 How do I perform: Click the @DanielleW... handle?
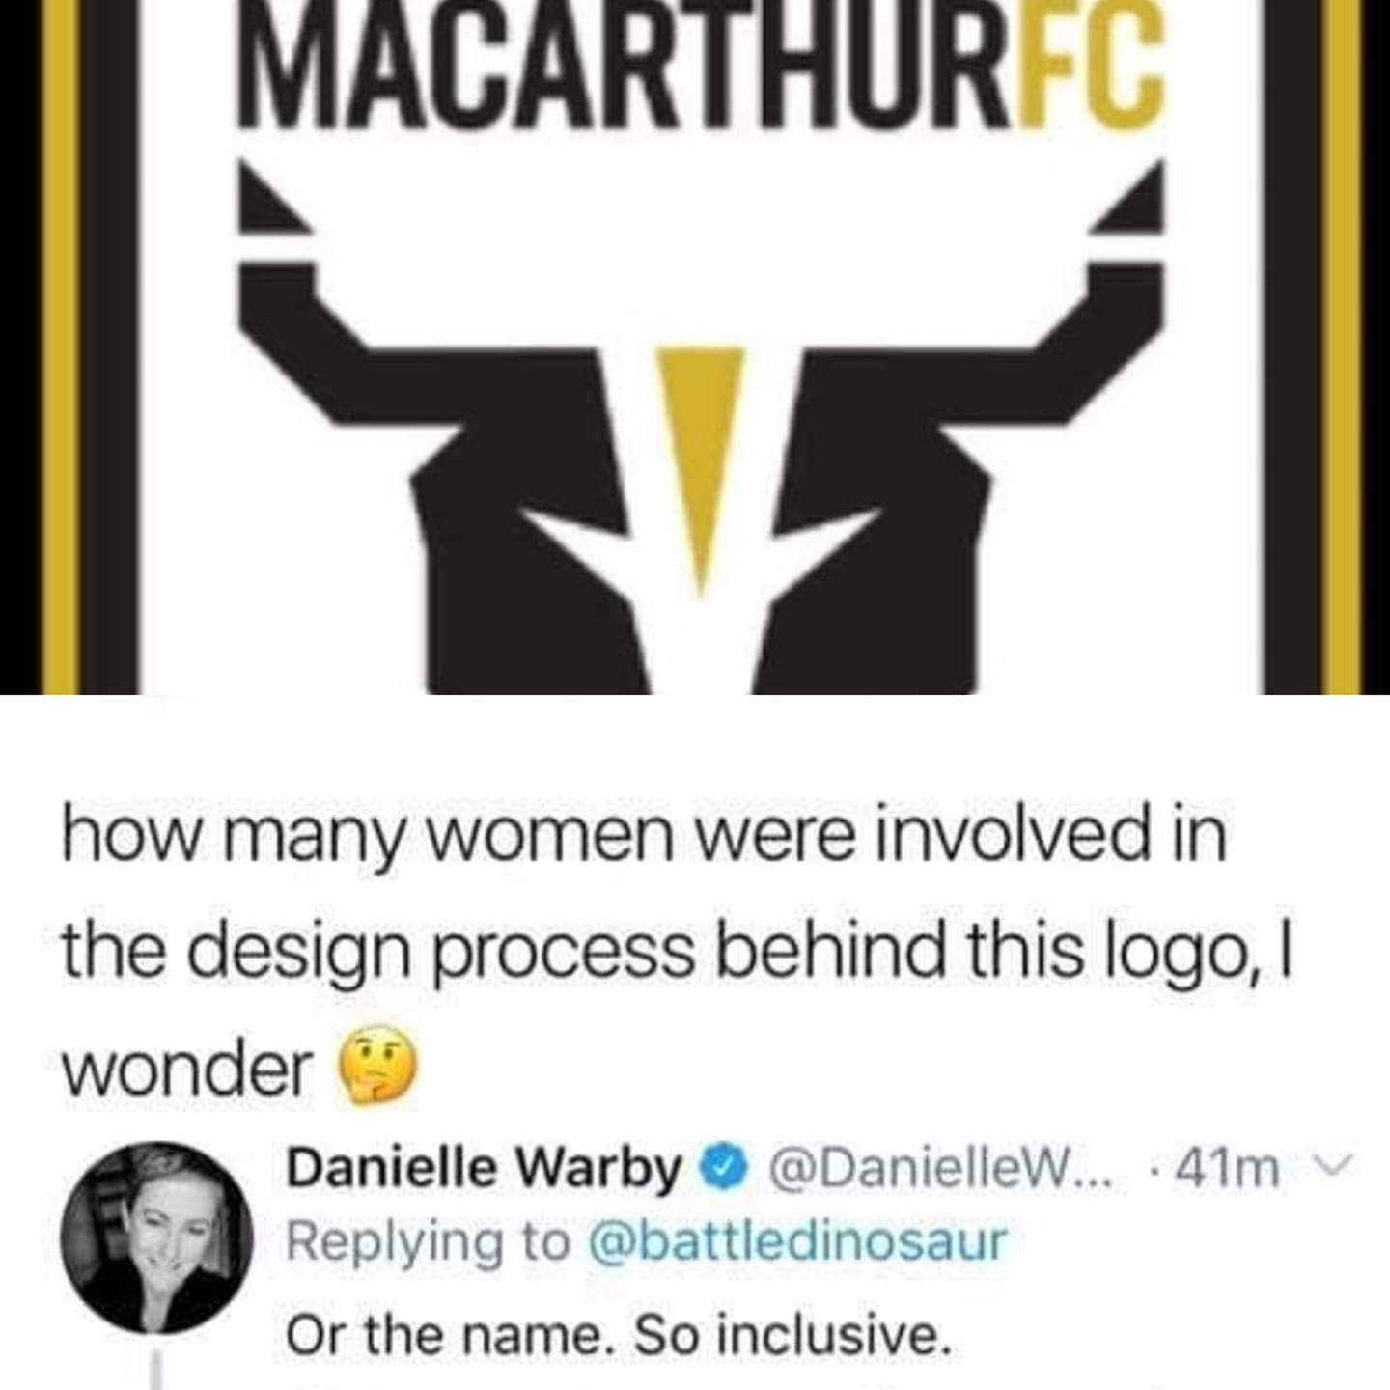coord(940,1169)
